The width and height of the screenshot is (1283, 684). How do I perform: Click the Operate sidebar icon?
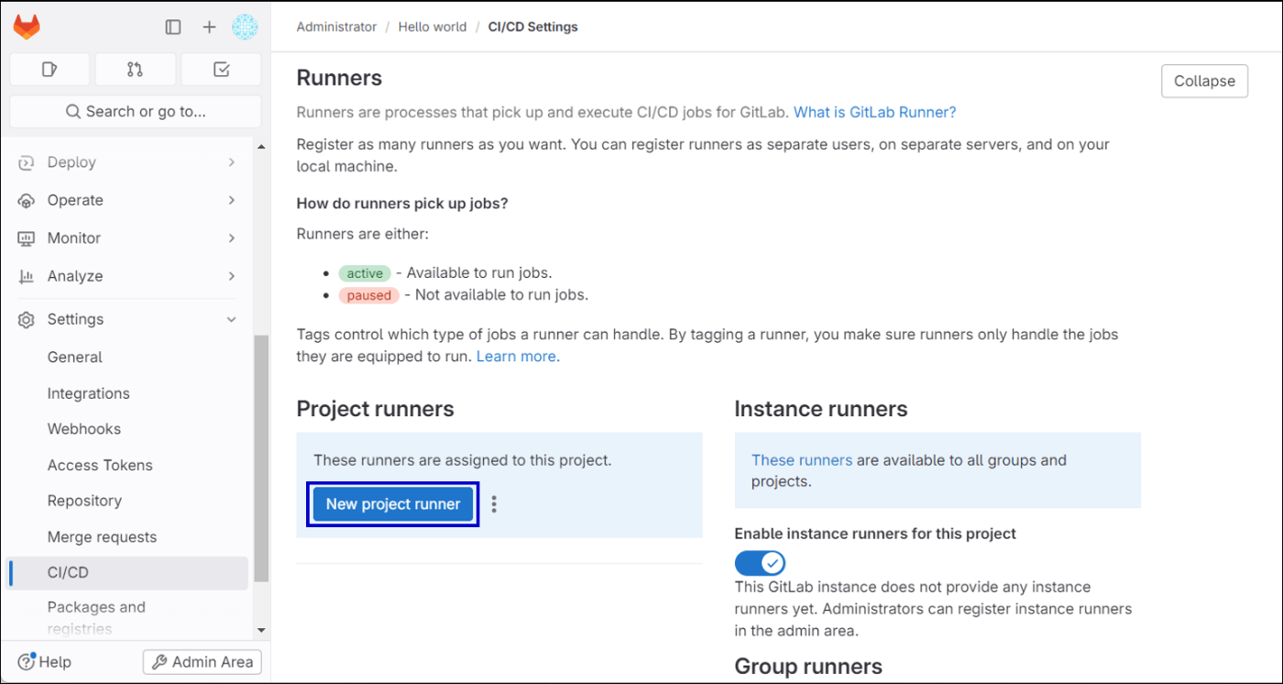coord(27,200)
